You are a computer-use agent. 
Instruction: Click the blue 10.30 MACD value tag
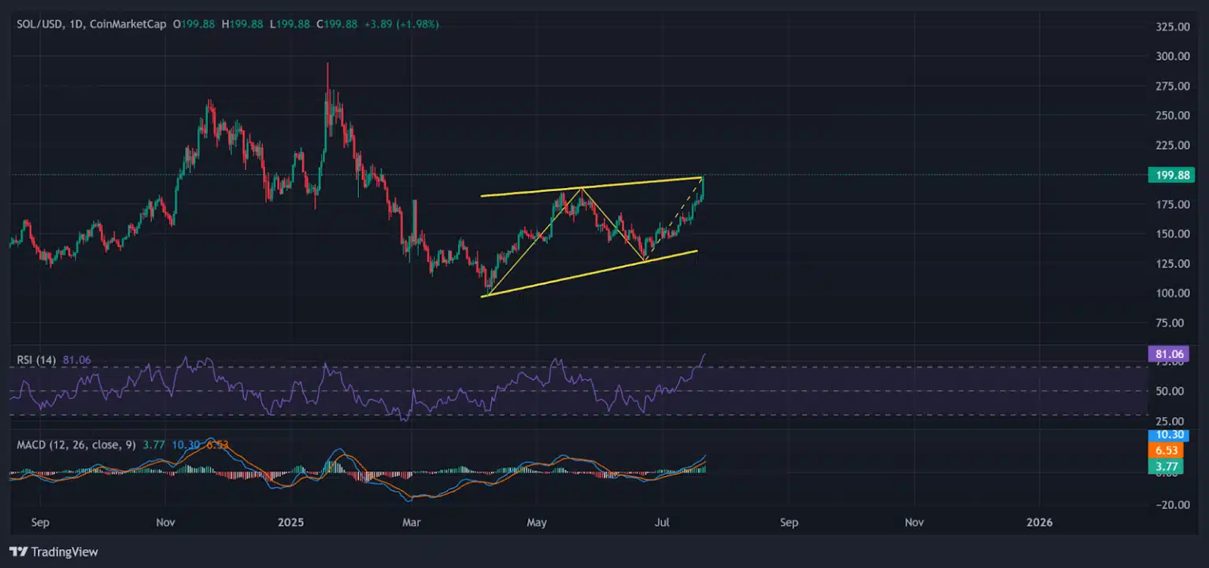1174,435
